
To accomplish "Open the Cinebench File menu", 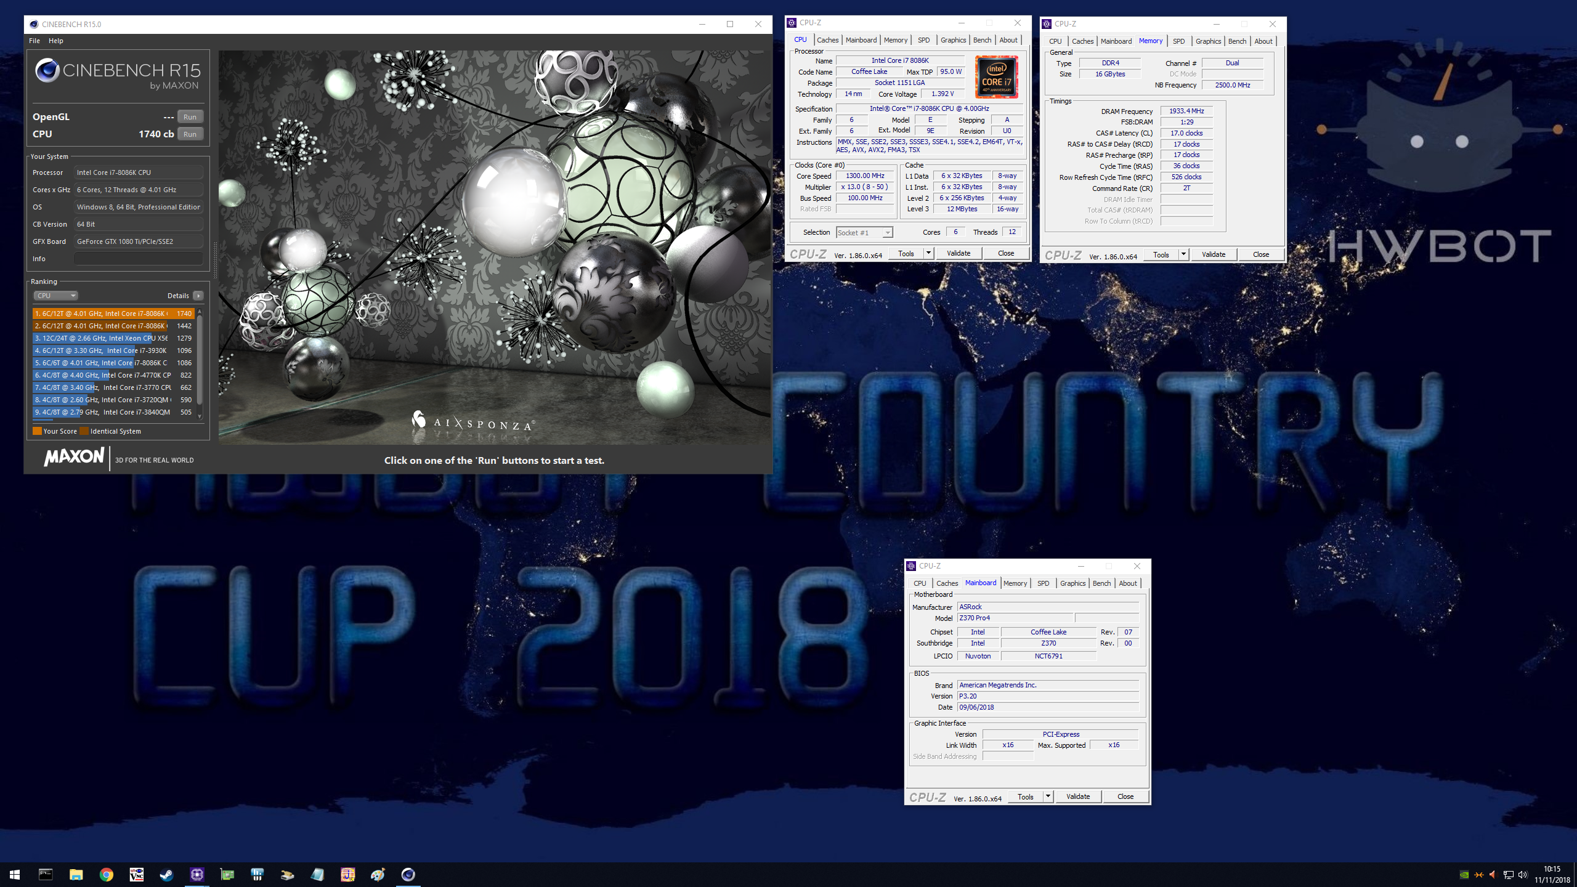I will tap(34, 41).
